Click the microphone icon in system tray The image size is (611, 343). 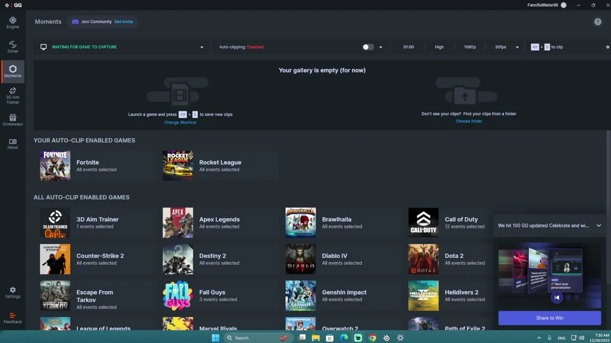tap(549, 338)
